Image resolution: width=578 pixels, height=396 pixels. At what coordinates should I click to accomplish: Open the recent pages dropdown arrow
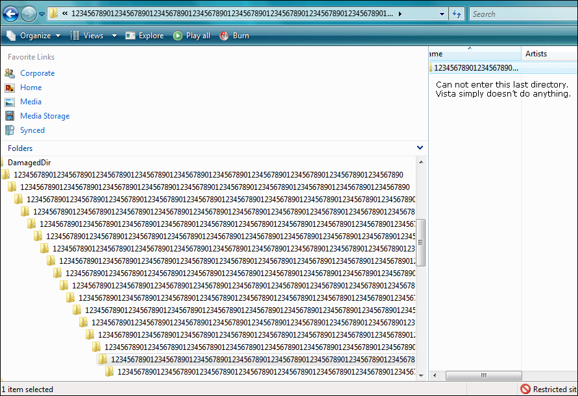click(42, 14)
